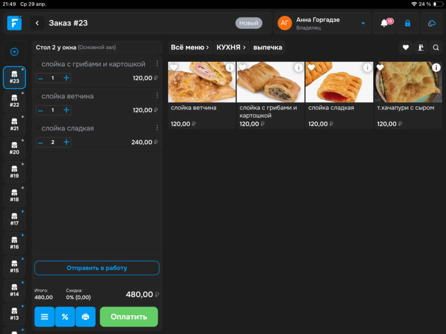Favorite слойка ветчина with heart

tap(174, 67)
